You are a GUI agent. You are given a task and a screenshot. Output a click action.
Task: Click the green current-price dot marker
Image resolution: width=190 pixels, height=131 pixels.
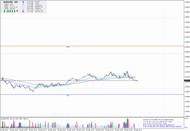137,81
